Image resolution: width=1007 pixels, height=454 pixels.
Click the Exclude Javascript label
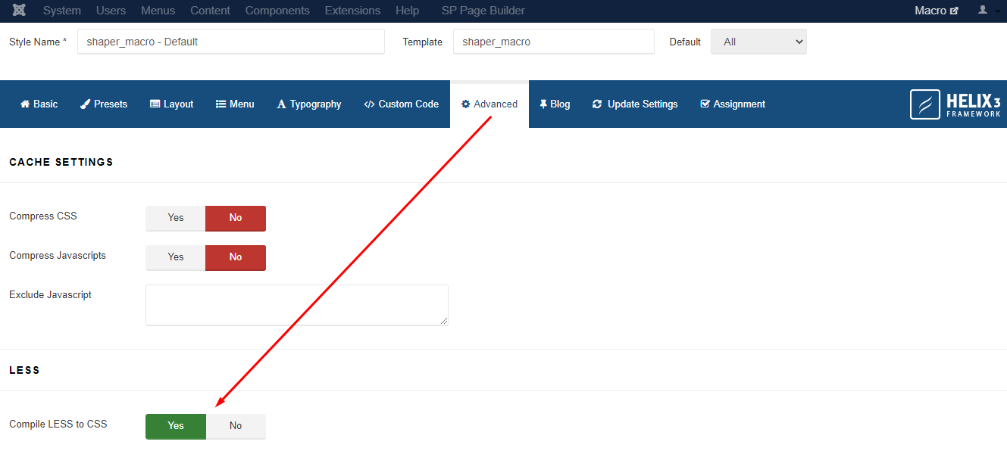click(x=50, y=295)
